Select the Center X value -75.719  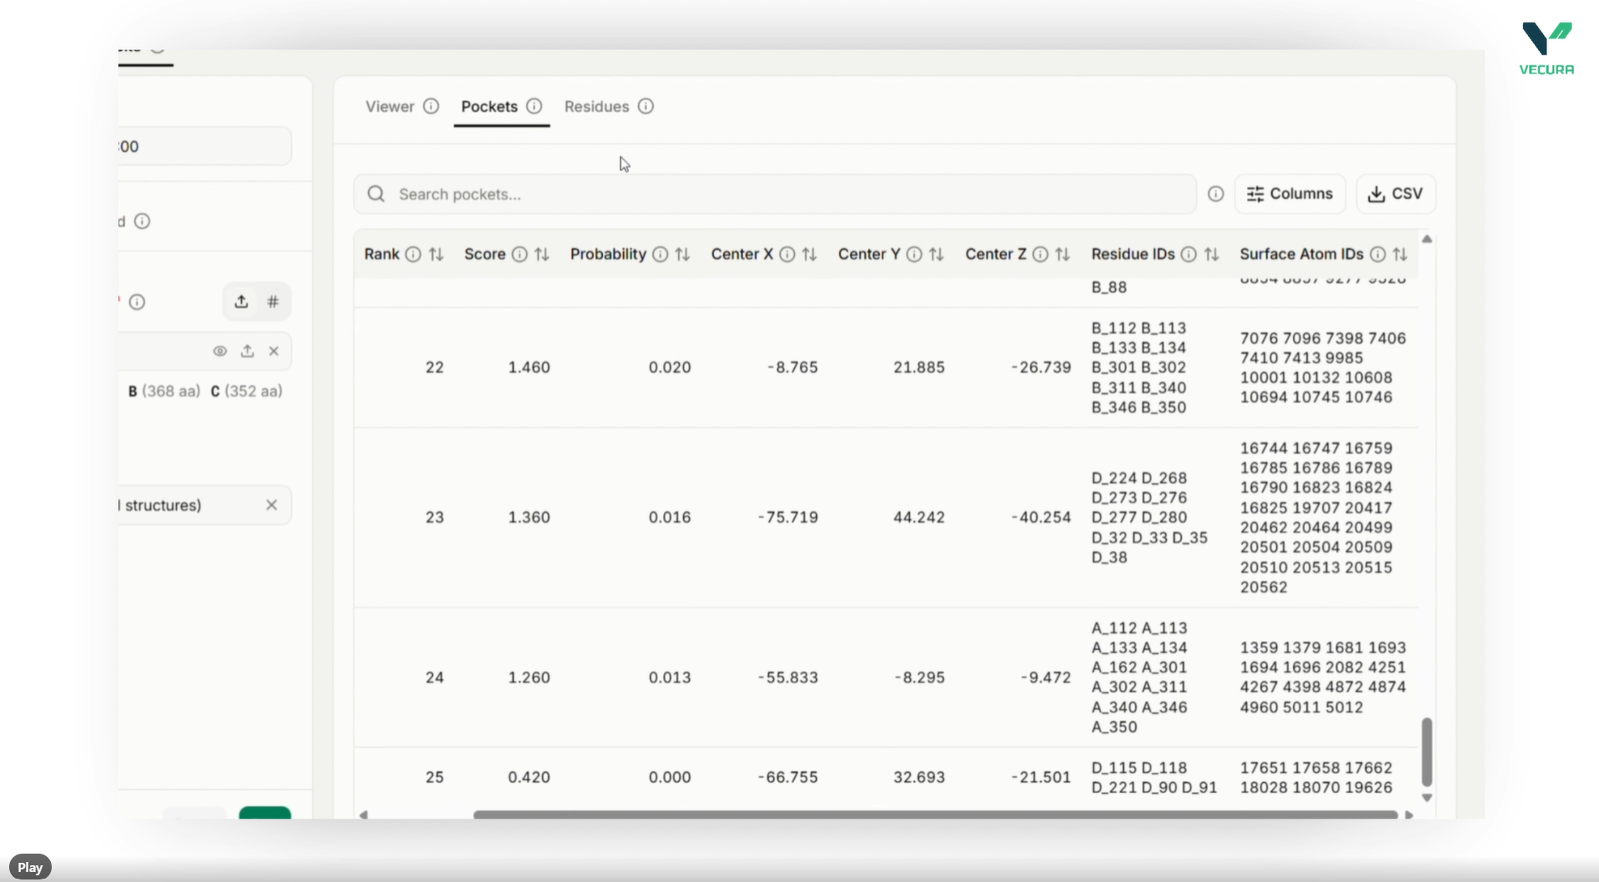pyautogui.click(x=787, y=517)
